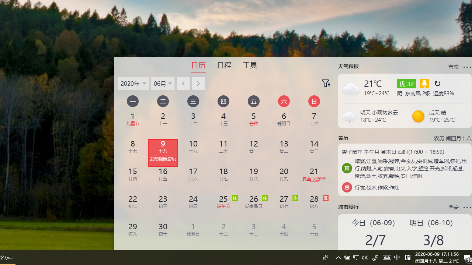Image resolution: width=472 pixels, height=265 pixels.
Task: Click the calendar filter icon
Action: (x=326, y=84)
